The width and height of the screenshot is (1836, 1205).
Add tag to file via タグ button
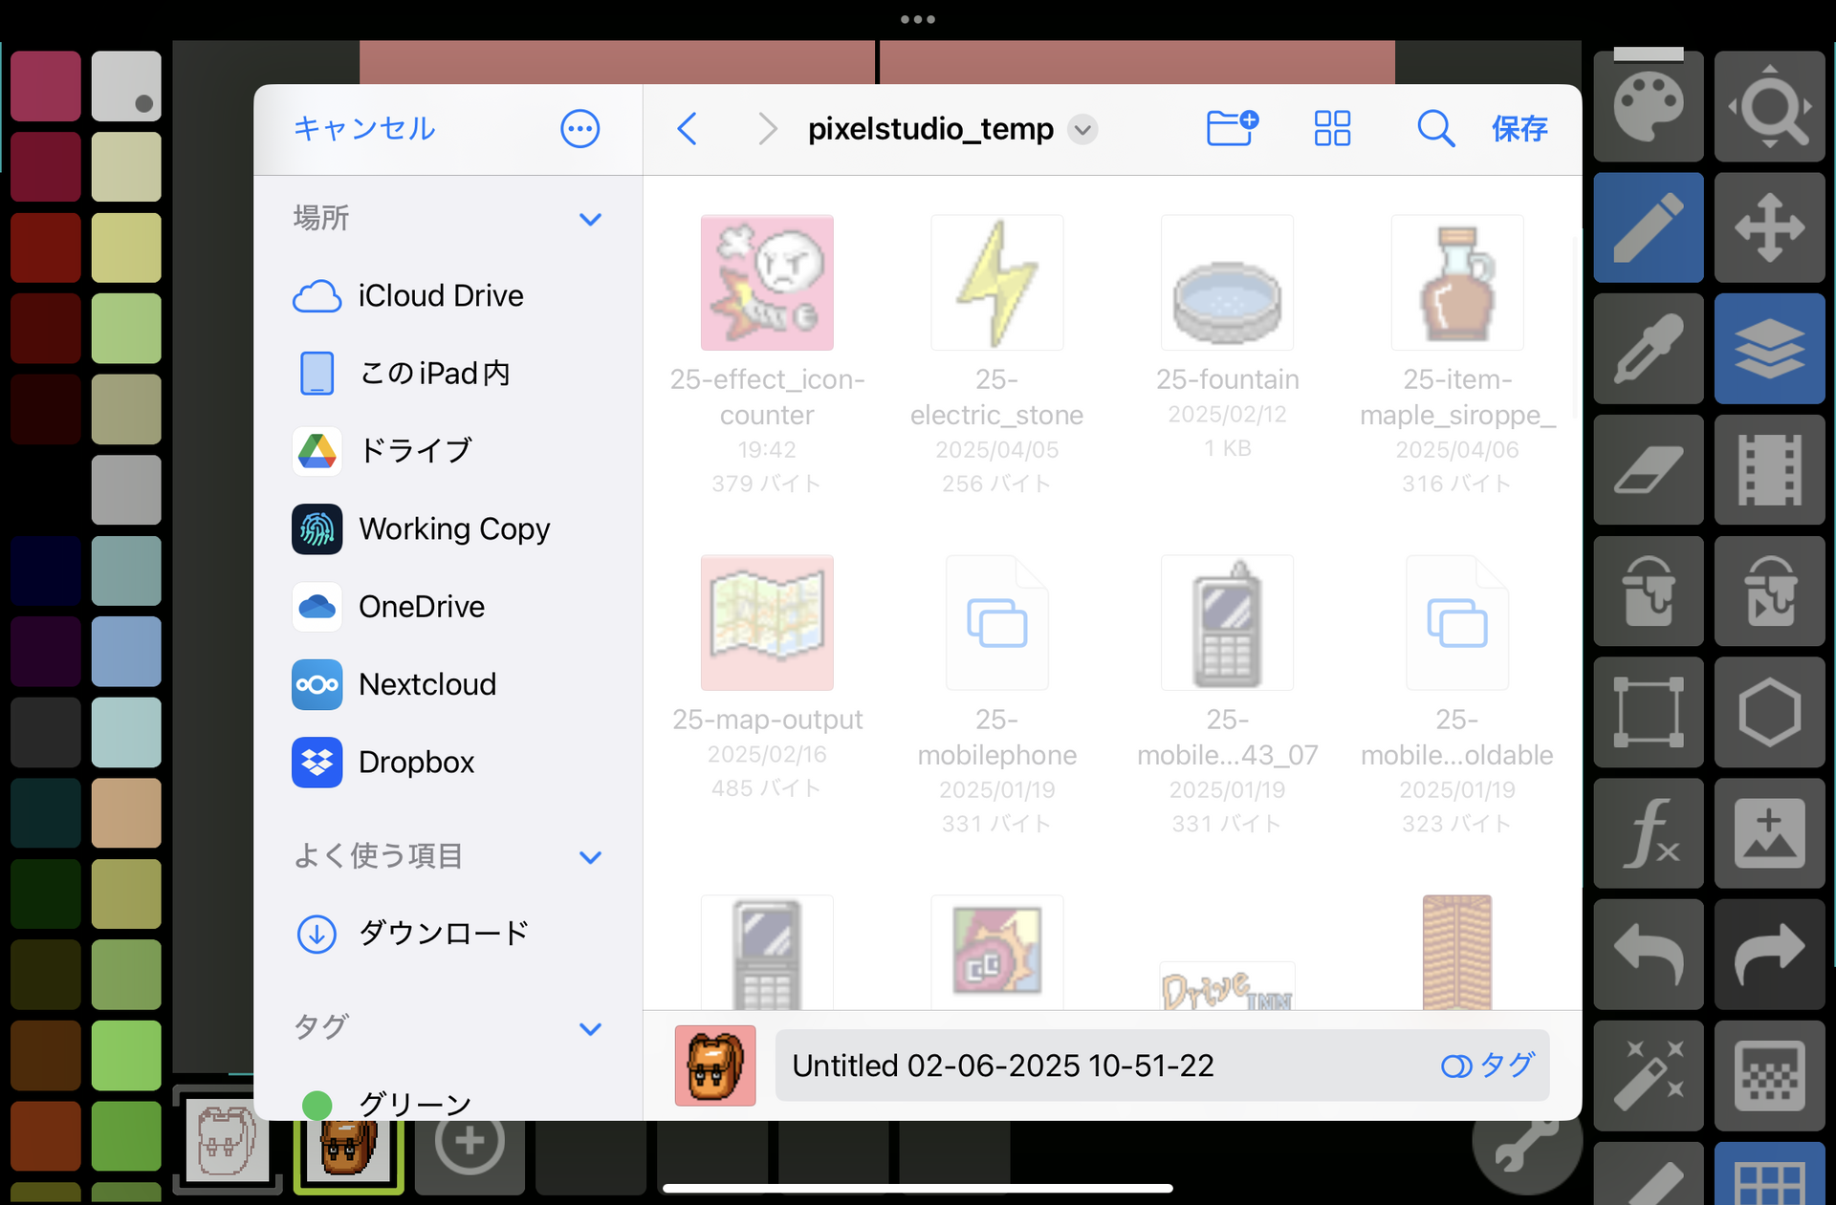coord(1488,1065)
